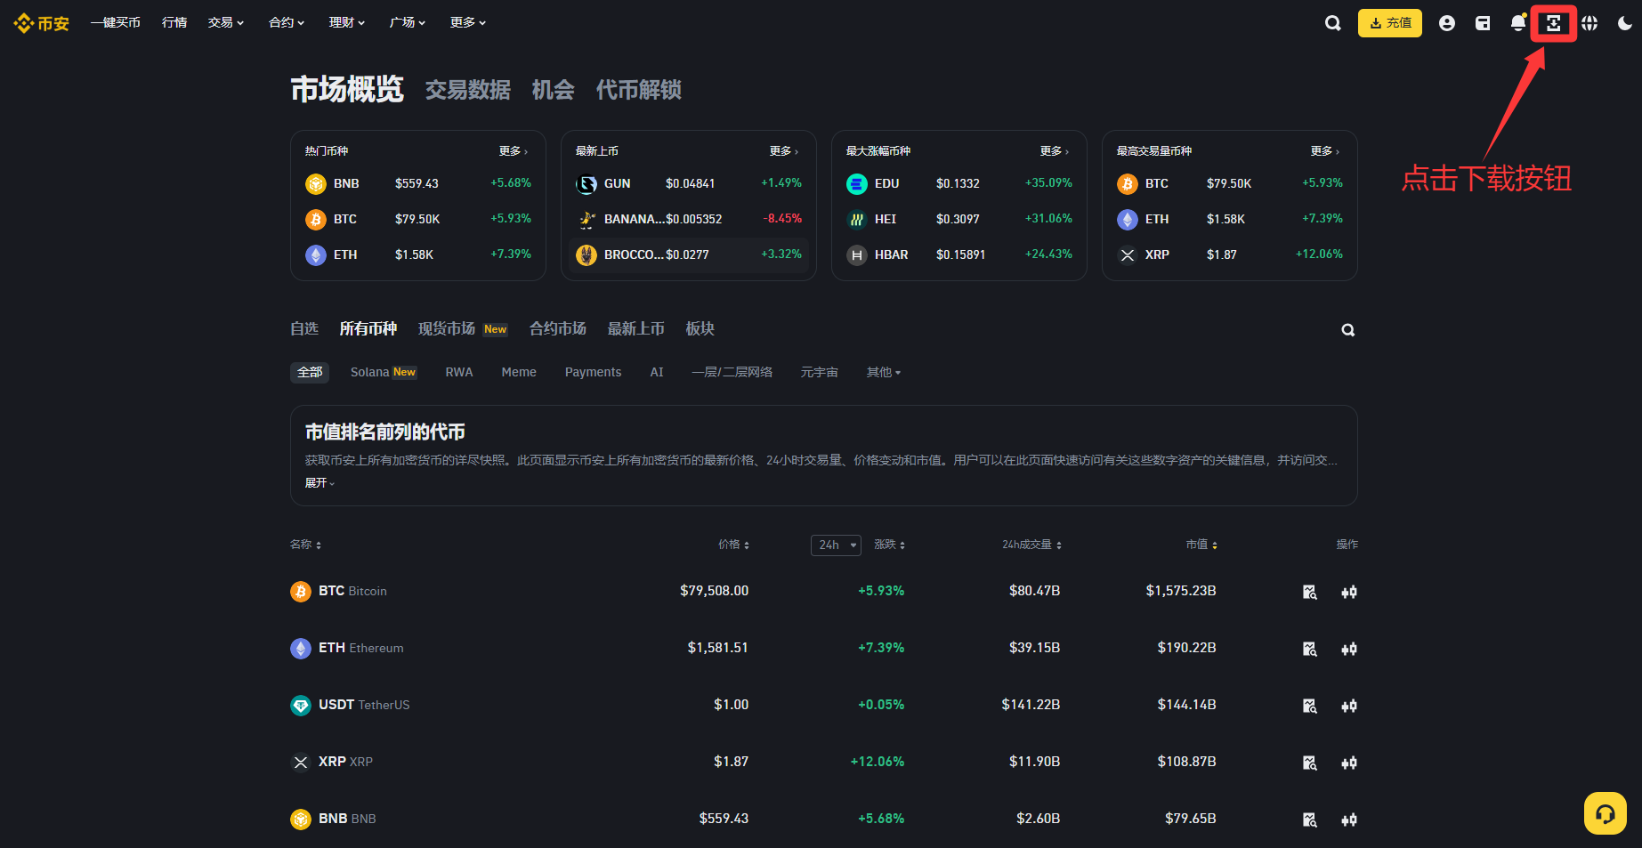Open the user profile icon
Viewport: 1642px width, 848px height.
point(1447,23)
